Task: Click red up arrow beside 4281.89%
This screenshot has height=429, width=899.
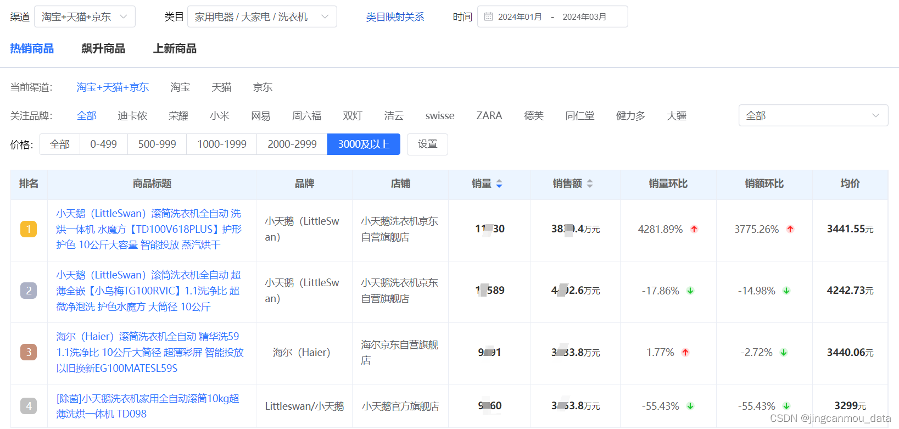Action: pyautogui.click(x=694, y=229)
